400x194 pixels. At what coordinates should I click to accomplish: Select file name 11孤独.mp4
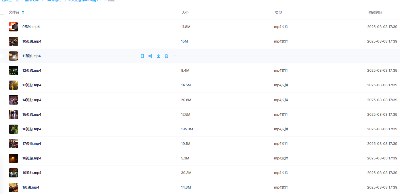coord(31,56)
